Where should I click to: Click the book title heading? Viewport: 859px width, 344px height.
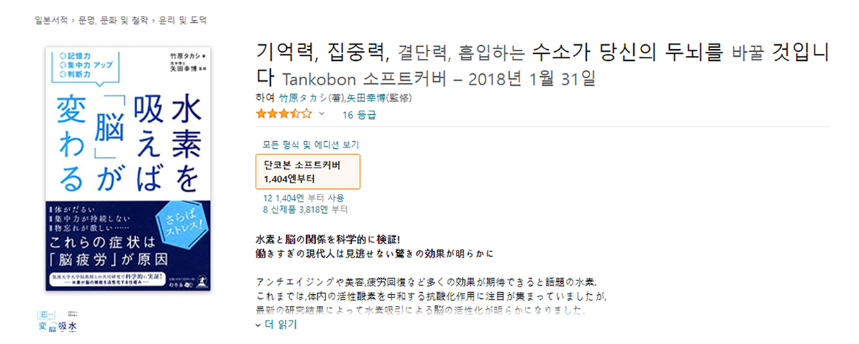point(543,64)
